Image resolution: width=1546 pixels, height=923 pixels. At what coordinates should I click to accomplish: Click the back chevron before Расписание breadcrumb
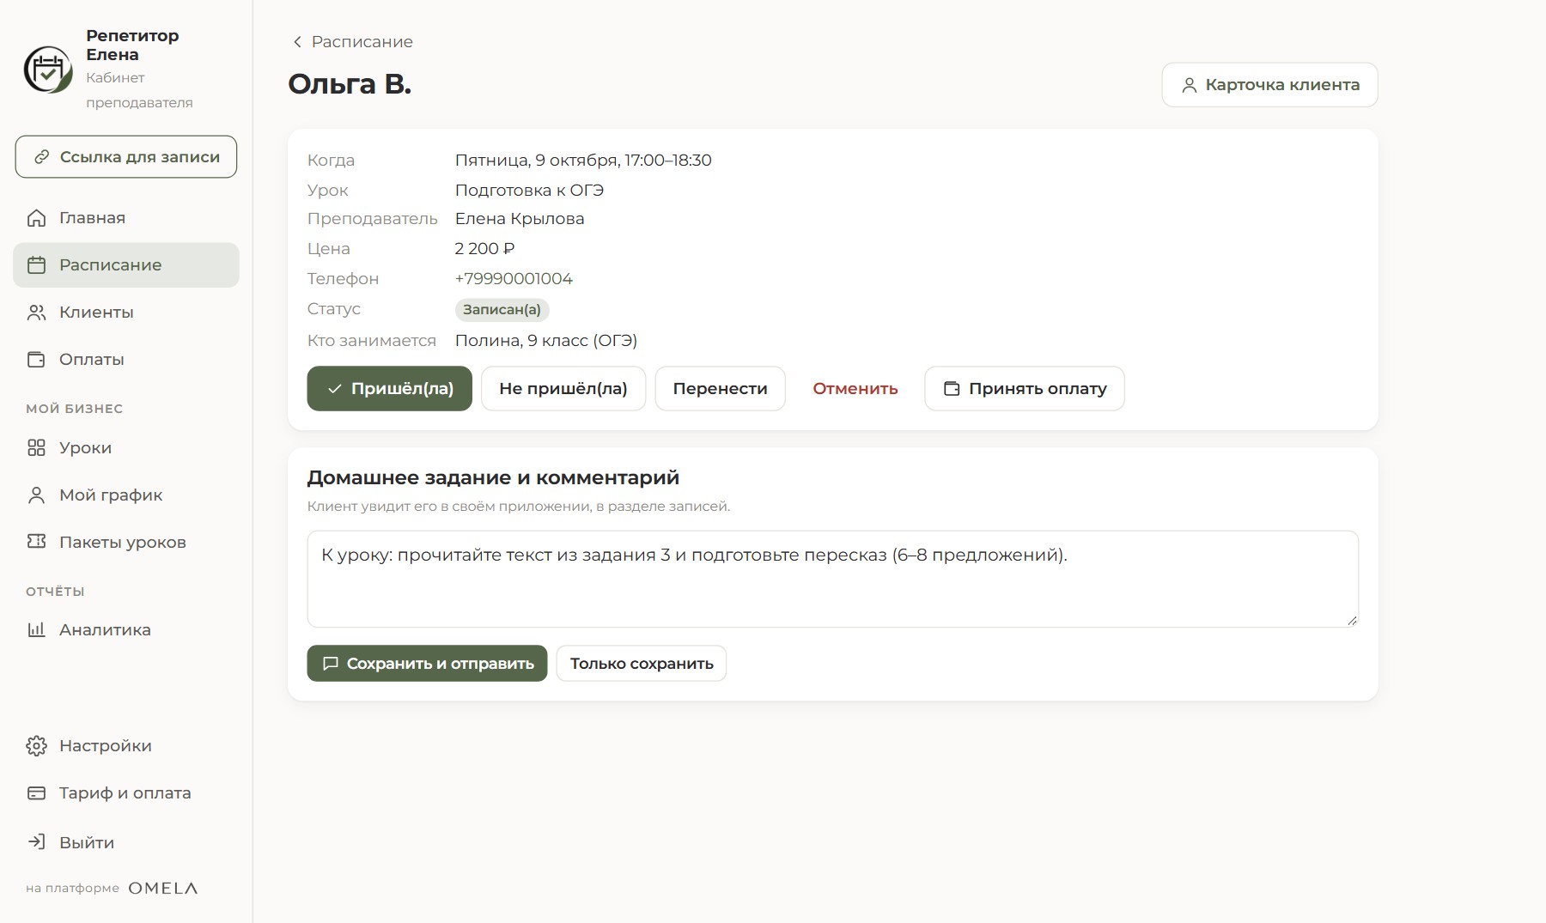coord(297,42)
